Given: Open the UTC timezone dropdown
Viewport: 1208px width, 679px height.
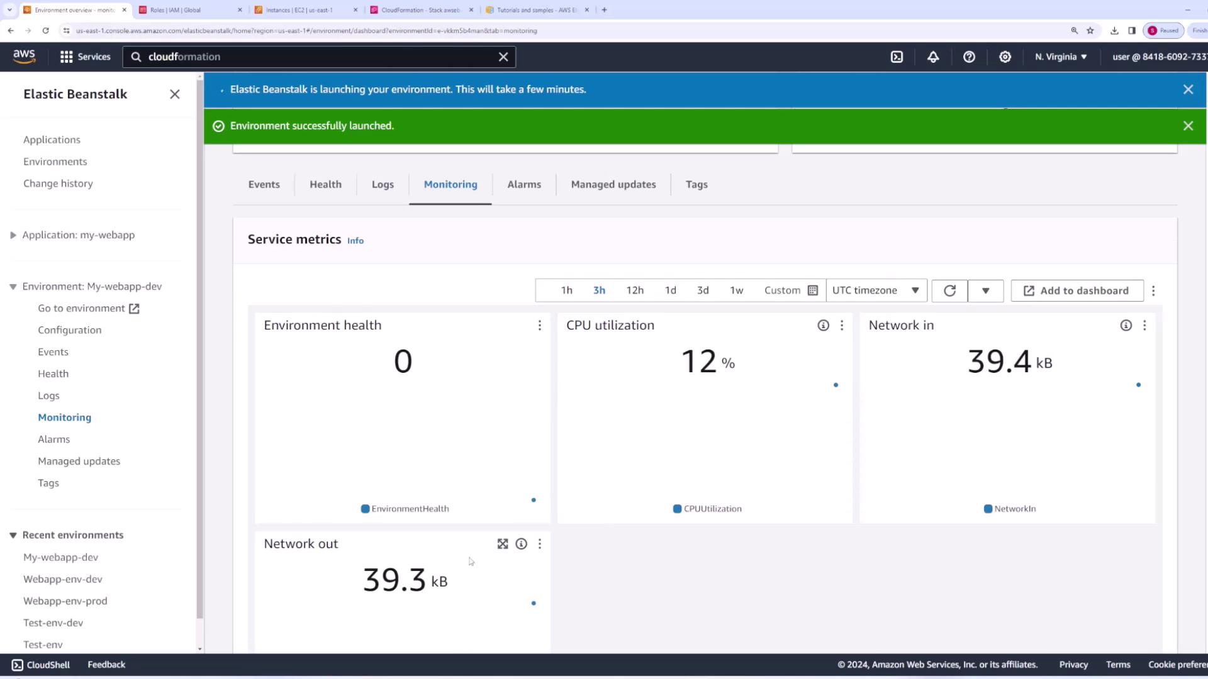Looking at the screenshot, I should coord(876,290).
